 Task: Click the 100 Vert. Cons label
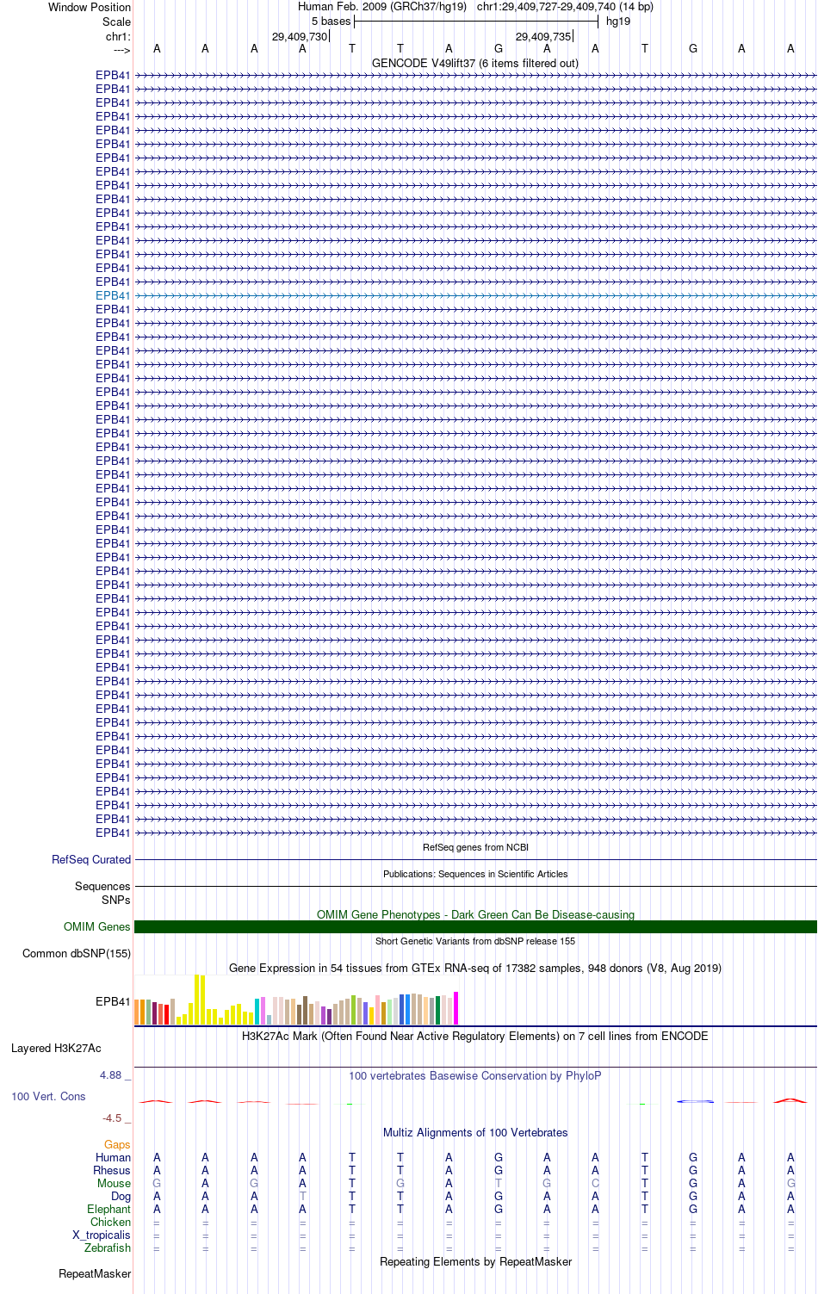click(48, 1096)
